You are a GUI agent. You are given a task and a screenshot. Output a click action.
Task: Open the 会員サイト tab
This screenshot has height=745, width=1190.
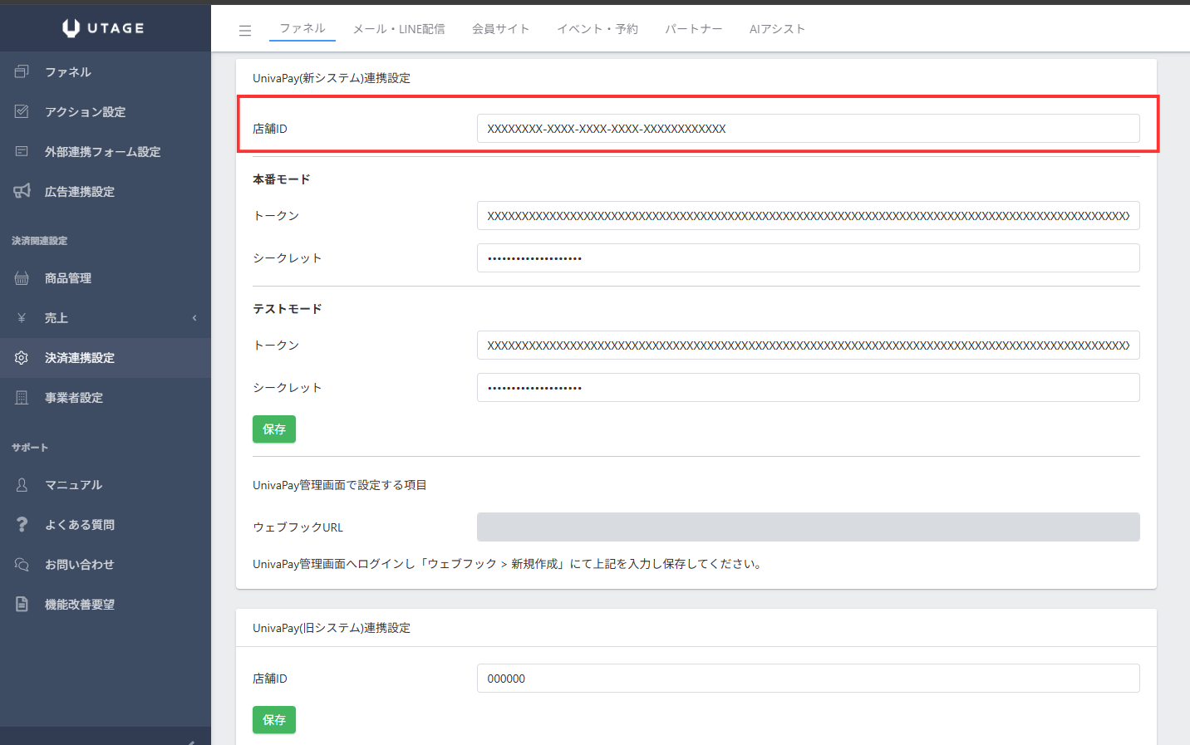tap(500, 29)
